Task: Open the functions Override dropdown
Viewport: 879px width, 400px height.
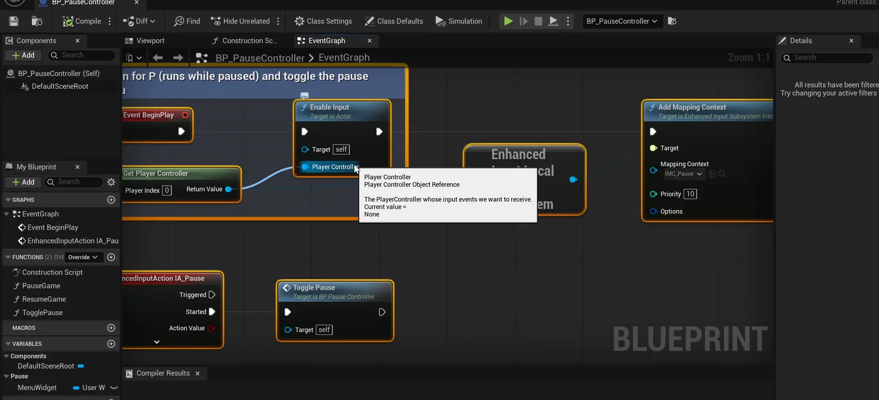Action: pyautogui.click(x=83, y=257)
